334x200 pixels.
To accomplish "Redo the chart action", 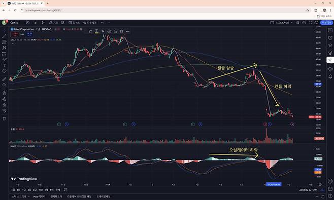I will pyautogui.click(x=109, y=22).
